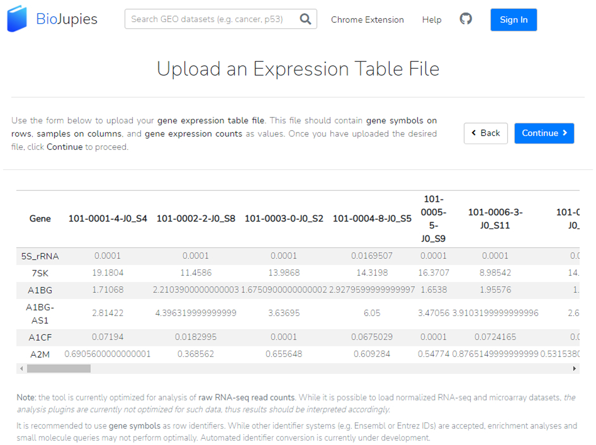Select value 14.3198 in 7SK row
The height and width of the screenshot is (445, 596).
coord(372,273)
